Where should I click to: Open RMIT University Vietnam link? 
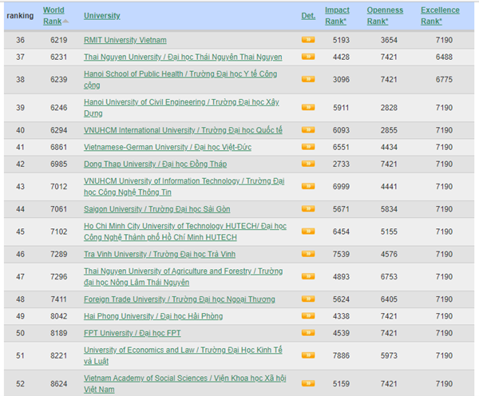coord(125,40)
